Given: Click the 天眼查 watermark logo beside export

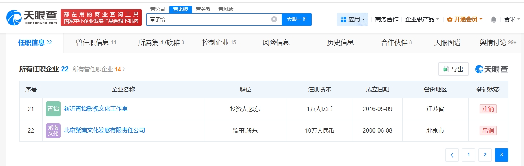Looking at the screenshot, I should click(491, 69).
